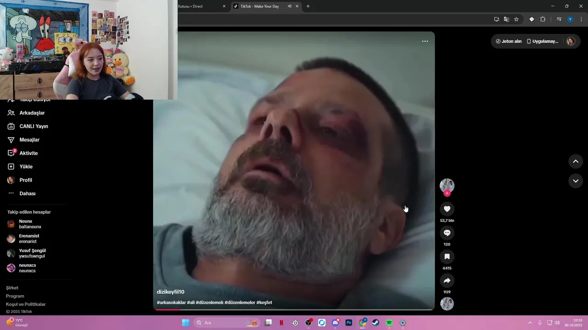Share the video using arrow icon

(x=447, y=280)
